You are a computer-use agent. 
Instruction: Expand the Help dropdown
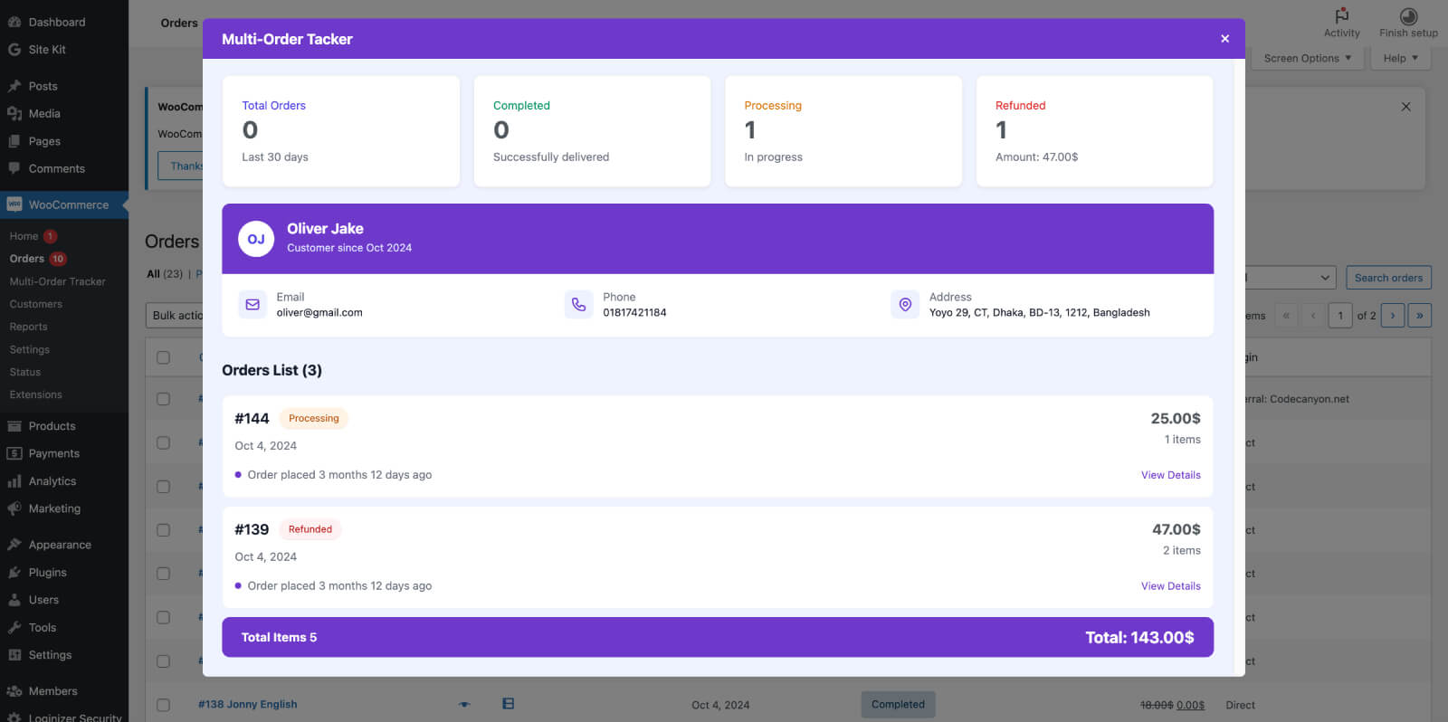pyautogui.click(x=1400, y=58)
